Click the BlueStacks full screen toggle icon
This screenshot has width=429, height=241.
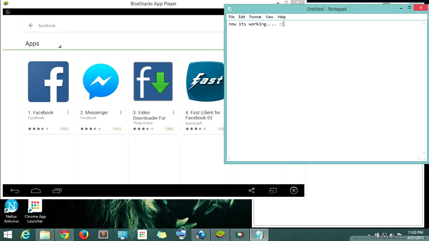coord(273,191)
